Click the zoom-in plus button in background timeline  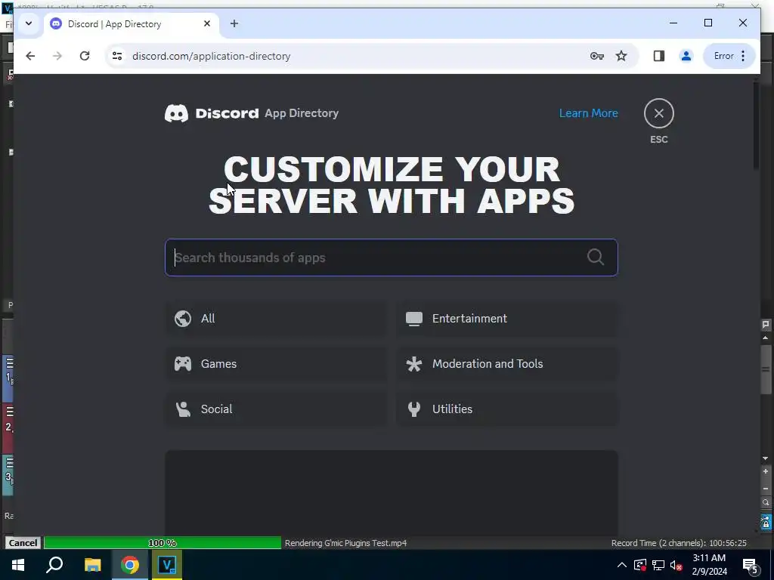pos(766,471)
